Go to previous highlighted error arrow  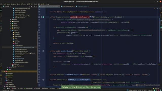pos(157,9)
